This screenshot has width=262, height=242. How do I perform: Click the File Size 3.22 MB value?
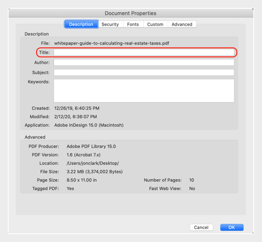[x=95, y=172]
